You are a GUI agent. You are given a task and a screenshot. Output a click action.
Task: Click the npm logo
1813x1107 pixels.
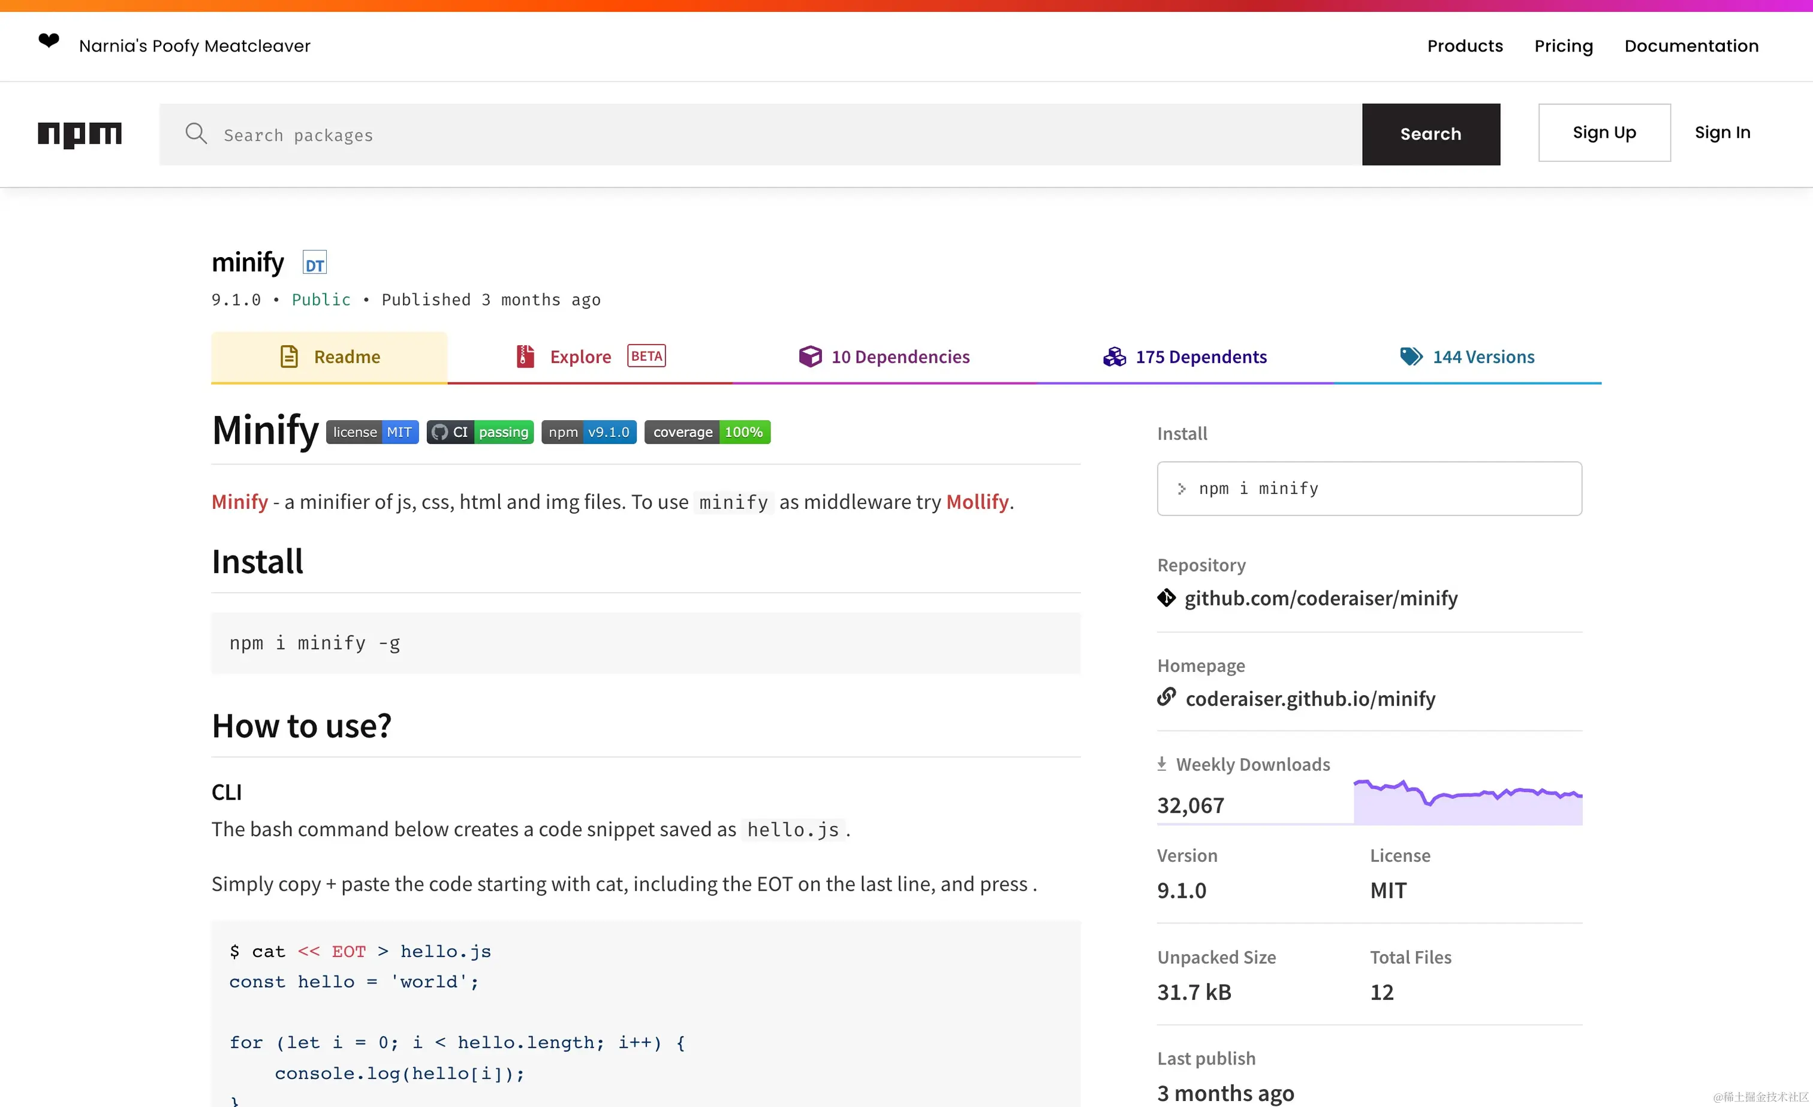[80, 135]
